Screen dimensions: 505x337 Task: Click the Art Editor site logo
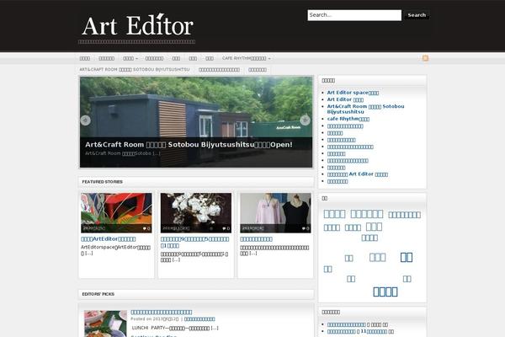click(137, 25)
